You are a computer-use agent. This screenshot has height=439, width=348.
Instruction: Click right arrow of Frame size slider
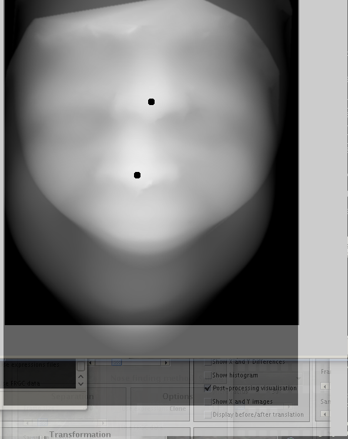(103, 423)
